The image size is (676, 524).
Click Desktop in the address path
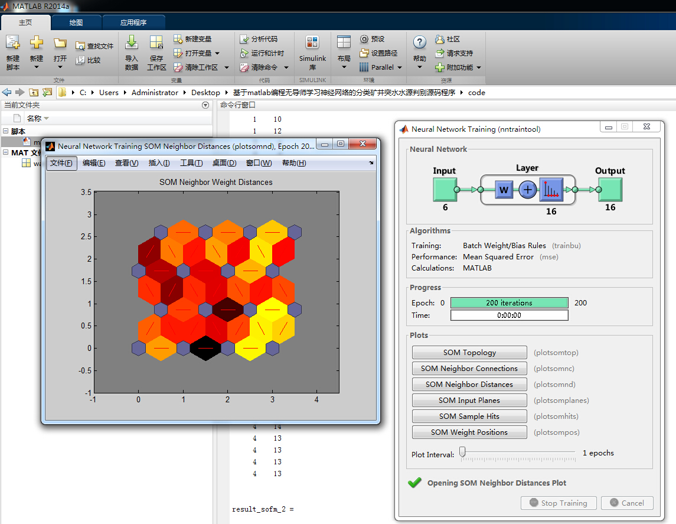tap(205, 92)
